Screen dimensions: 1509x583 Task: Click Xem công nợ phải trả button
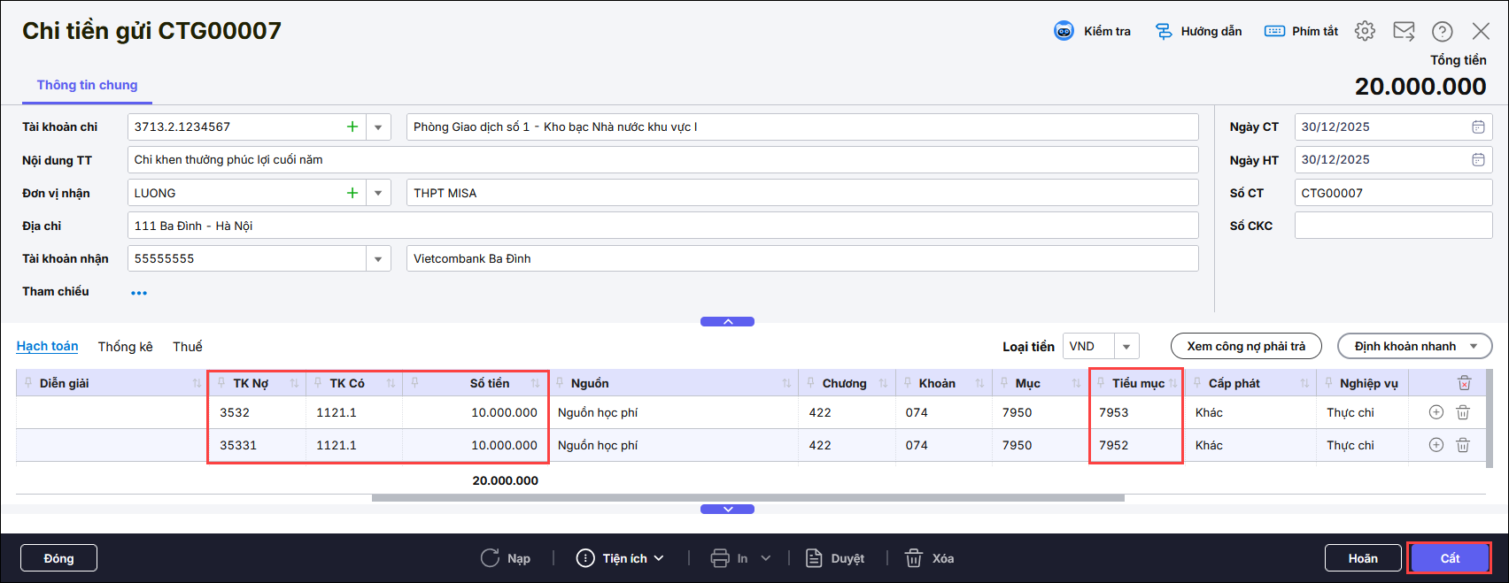[1245, 347]
